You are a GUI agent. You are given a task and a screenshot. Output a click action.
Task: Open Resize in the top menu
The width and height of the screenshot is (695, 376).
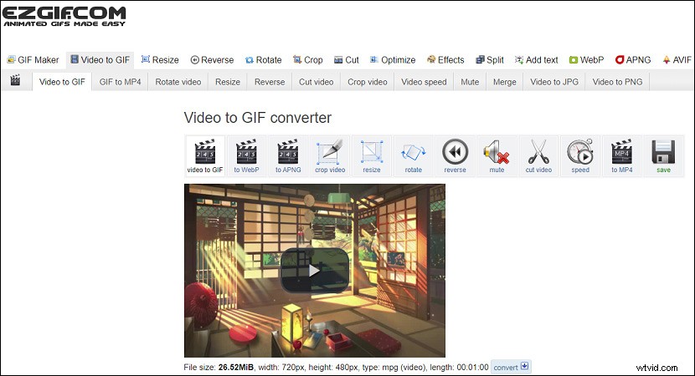tap(160, 59)
